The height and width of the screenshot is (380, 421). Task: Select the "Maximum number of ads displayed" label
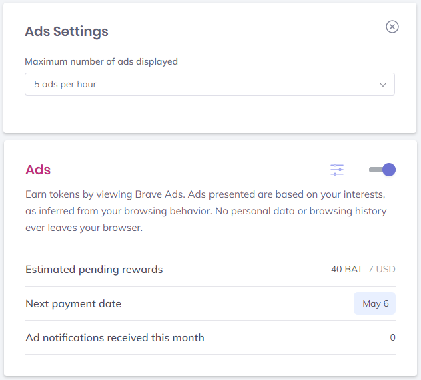pos(101,61)
